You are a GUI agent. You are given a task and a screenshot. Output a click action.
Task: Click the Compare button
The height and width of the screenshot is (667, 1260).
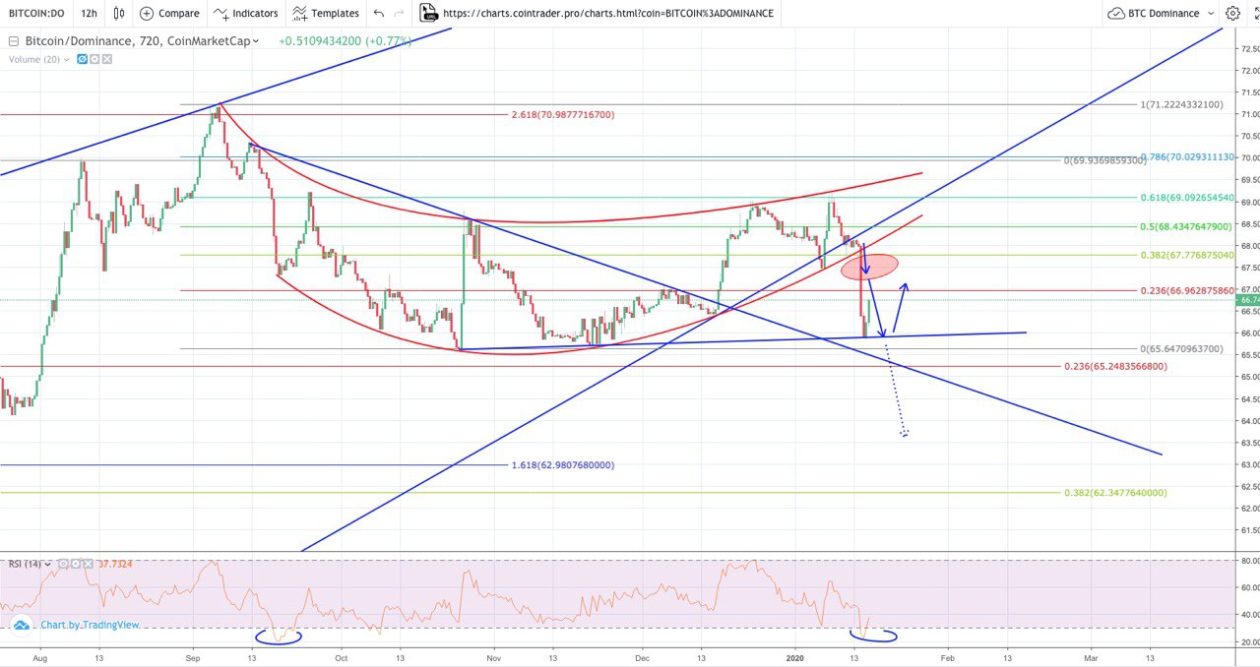coord(169,14)
